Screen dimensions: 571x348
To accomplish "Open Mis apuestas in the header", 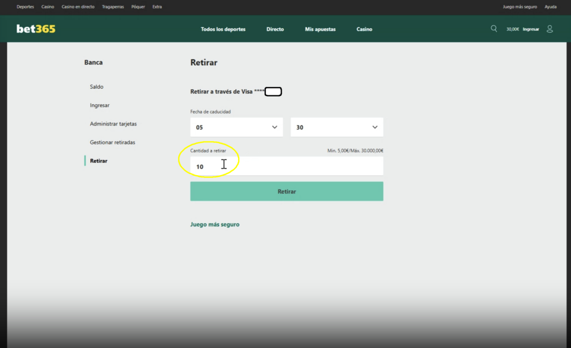I will pyautogui.click(x=320, y=29).
